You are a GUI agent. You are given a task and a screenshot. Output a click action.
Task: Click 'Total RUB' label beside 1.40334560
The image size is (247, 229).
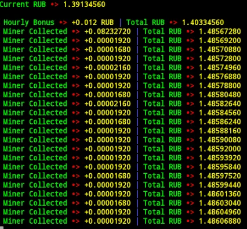(146, 23)
